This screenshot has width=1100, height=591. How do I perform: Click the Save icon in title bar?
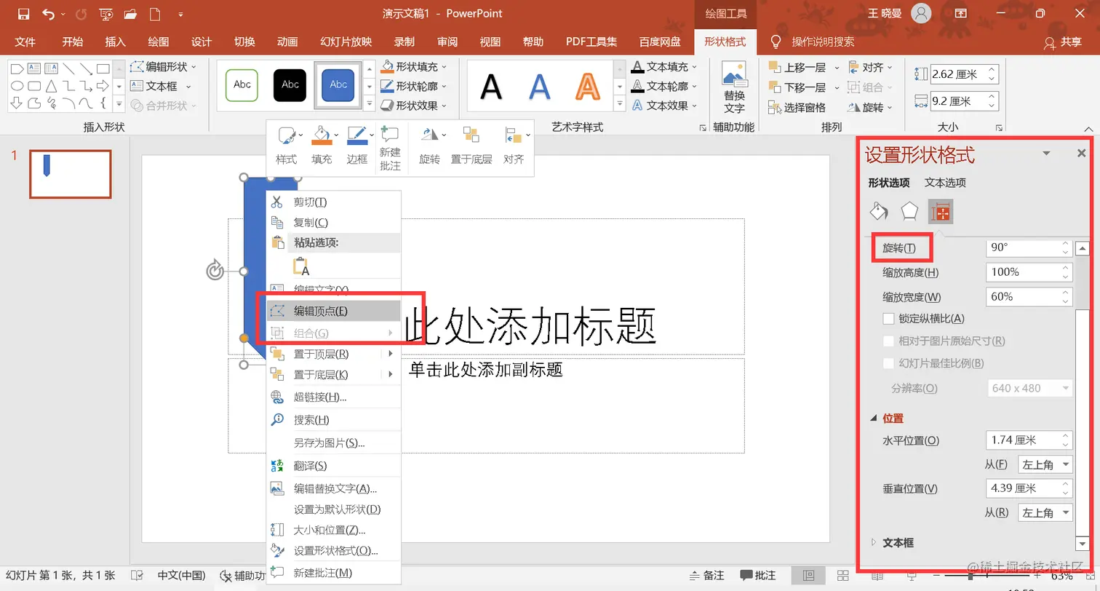tap(23, 13)
